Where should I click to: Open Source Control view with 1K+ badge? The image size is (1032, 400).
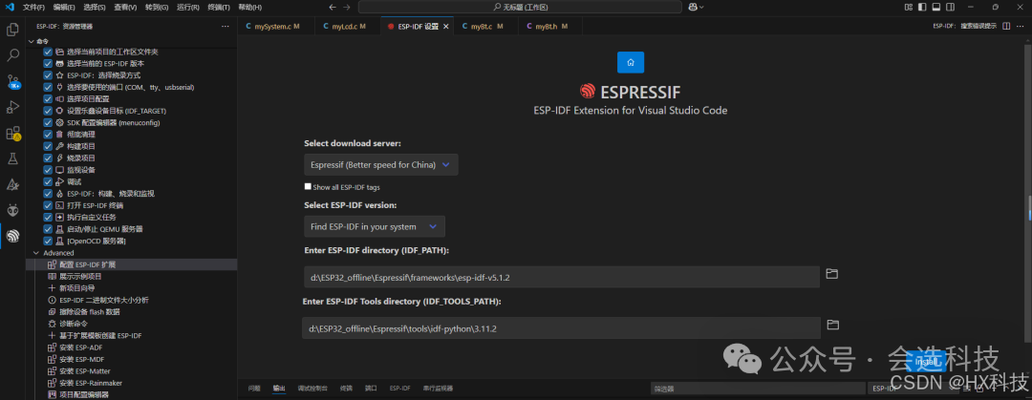click(x=12, y=81)
